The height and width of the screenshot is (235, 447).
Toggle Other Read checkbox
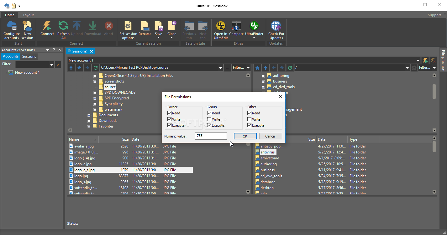(x=250, y=113)
